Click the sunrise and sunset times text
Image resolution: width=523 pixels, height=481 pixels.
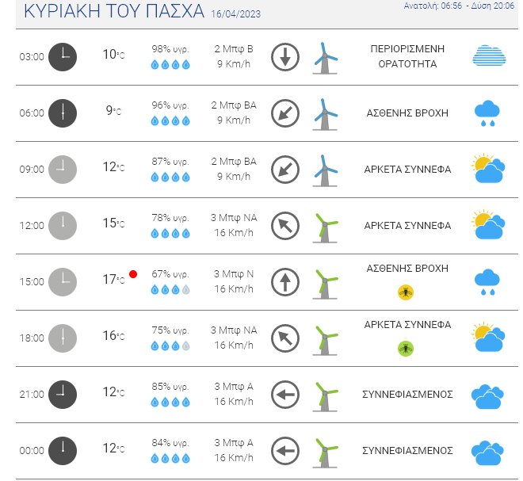(459, 6)
